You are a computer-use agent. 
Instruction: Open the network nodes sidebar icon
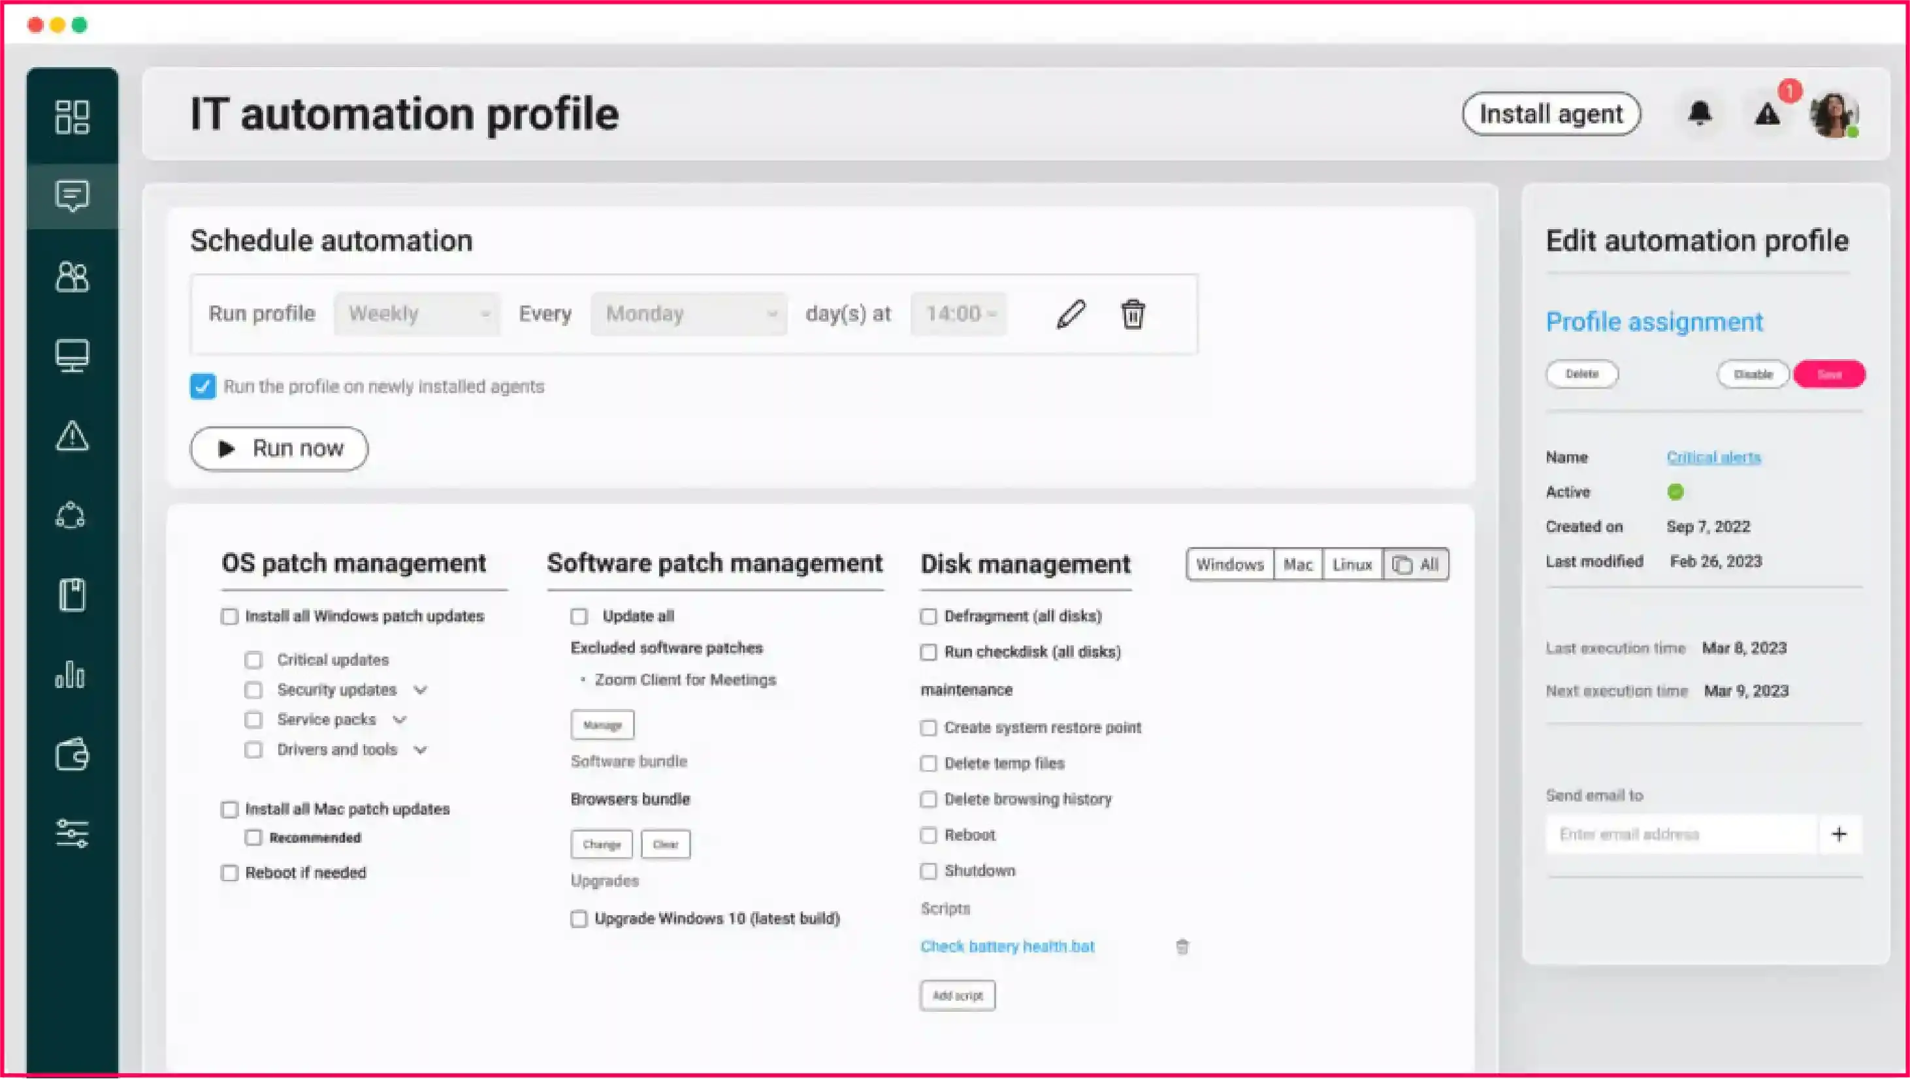click(71, 516)
